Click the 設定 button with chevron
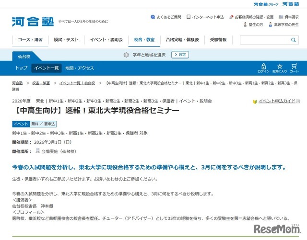 coord(180,55)
